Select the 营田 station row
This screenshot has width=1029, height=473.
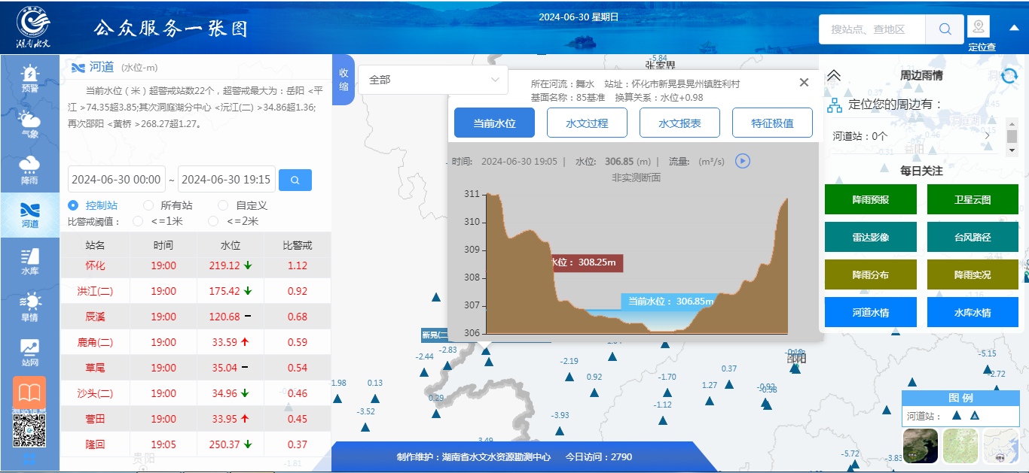196,419
